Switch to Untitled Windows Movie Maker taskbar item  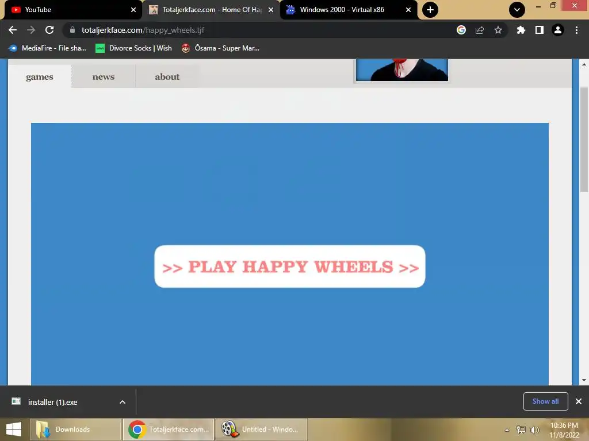pyautogui.click(x=261, y=430)
